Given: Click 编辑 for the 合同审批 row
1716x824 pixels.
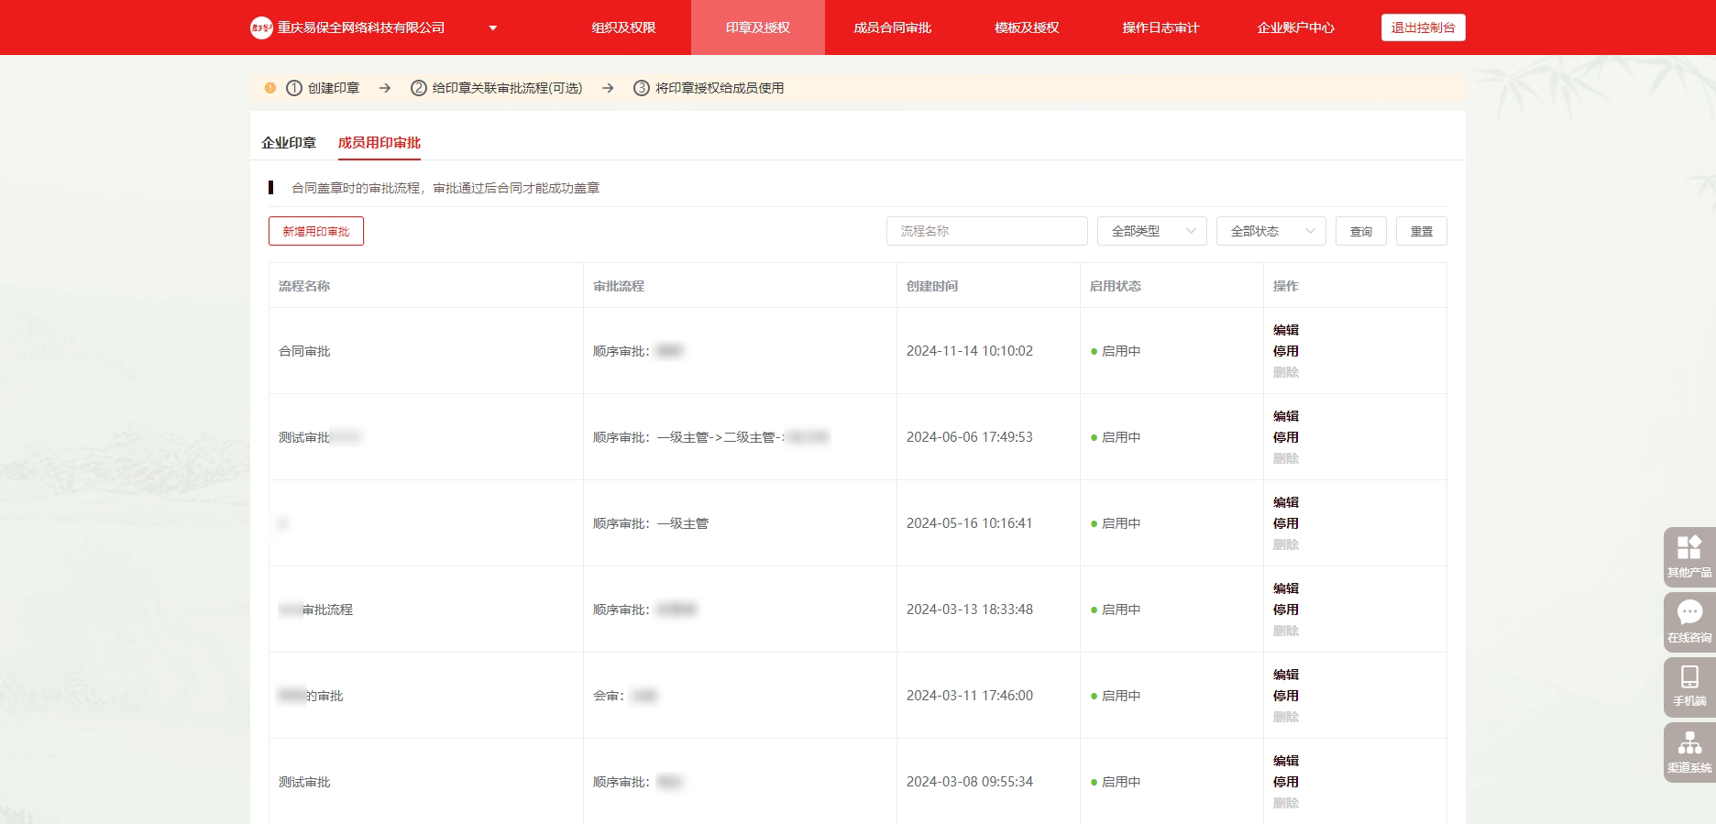Looking at the screenshot, I should point(1285,330).
